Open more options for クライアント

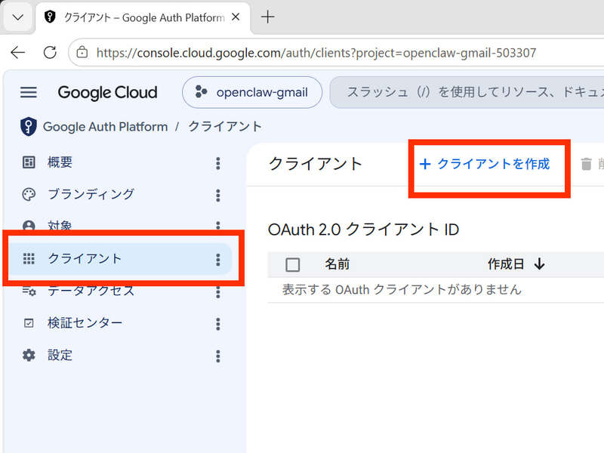click(218, 260)
